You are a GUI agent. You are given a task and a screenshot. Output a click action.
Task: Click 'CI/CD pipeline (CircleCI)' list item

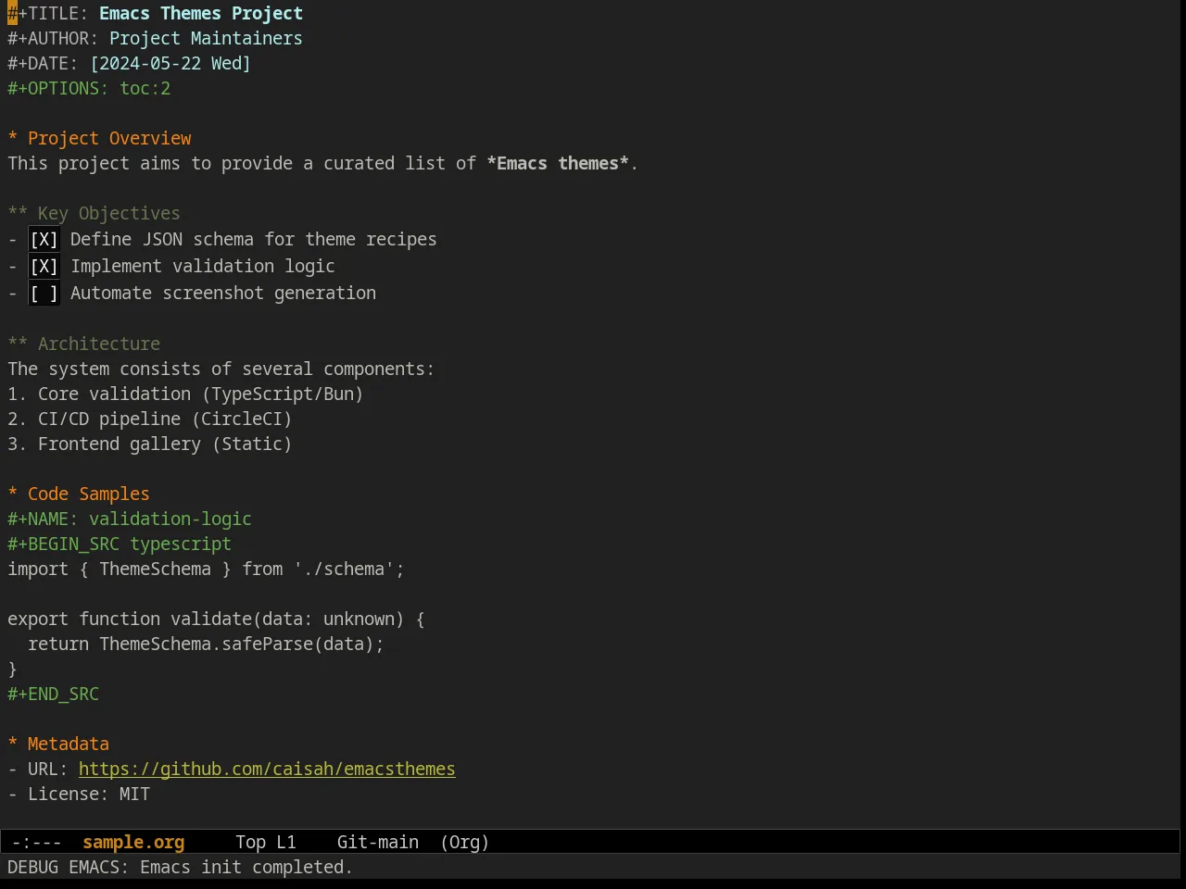[x=150, y=419]
